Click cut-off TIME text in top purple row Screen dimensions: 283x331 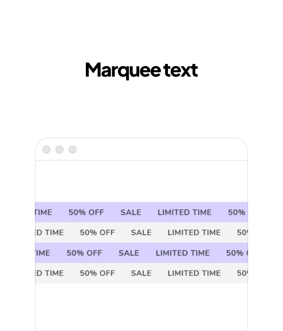click(43, 212)
